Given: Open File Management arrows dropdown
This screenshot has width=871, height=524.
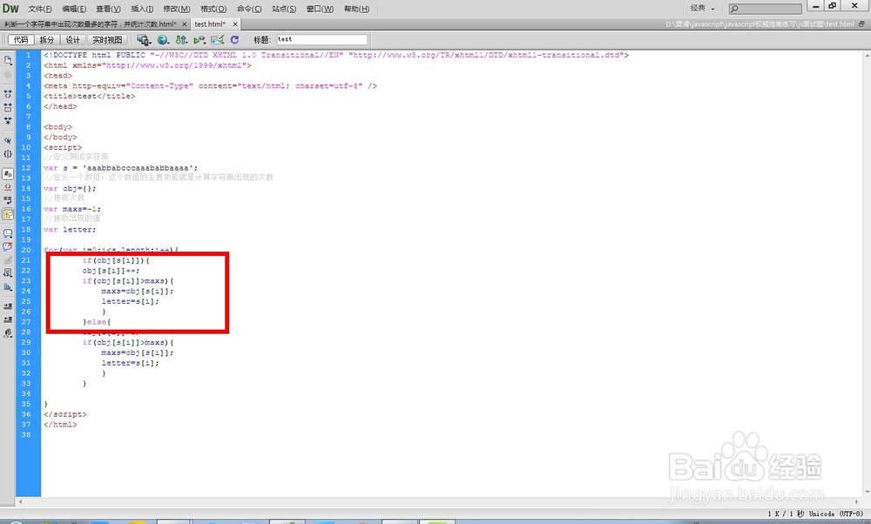Looking at the screenshot, I should (x=182, y=40).
